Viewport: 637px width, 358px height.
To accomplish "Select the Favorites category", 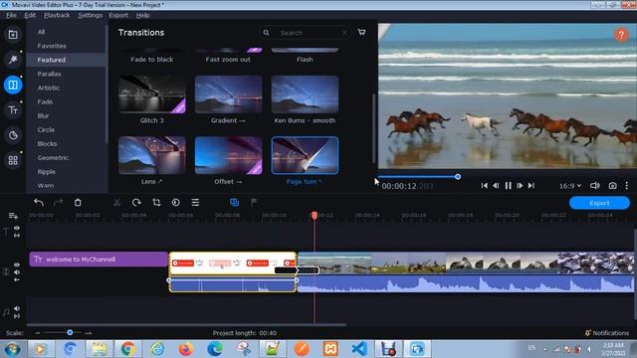I will coord(52,46).
